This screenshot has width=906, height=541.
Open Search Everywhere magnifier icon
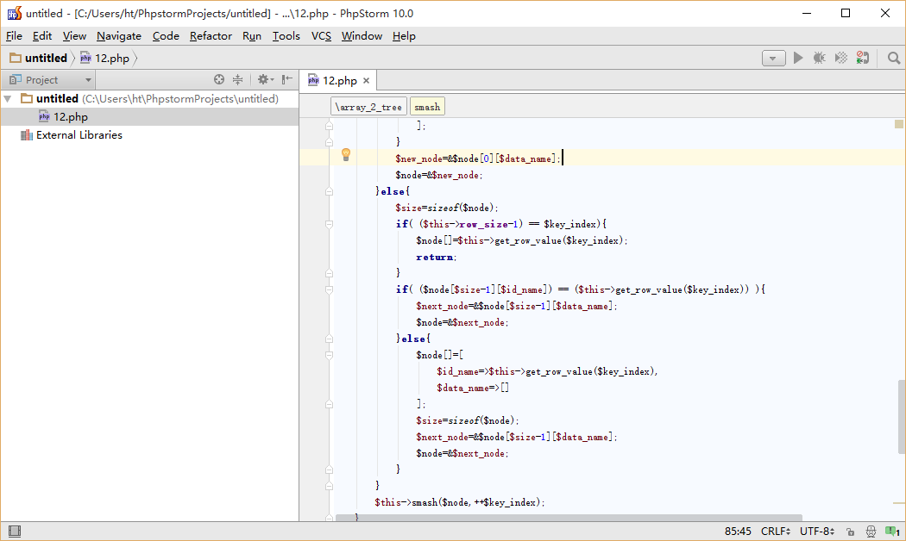pos(894,58)
